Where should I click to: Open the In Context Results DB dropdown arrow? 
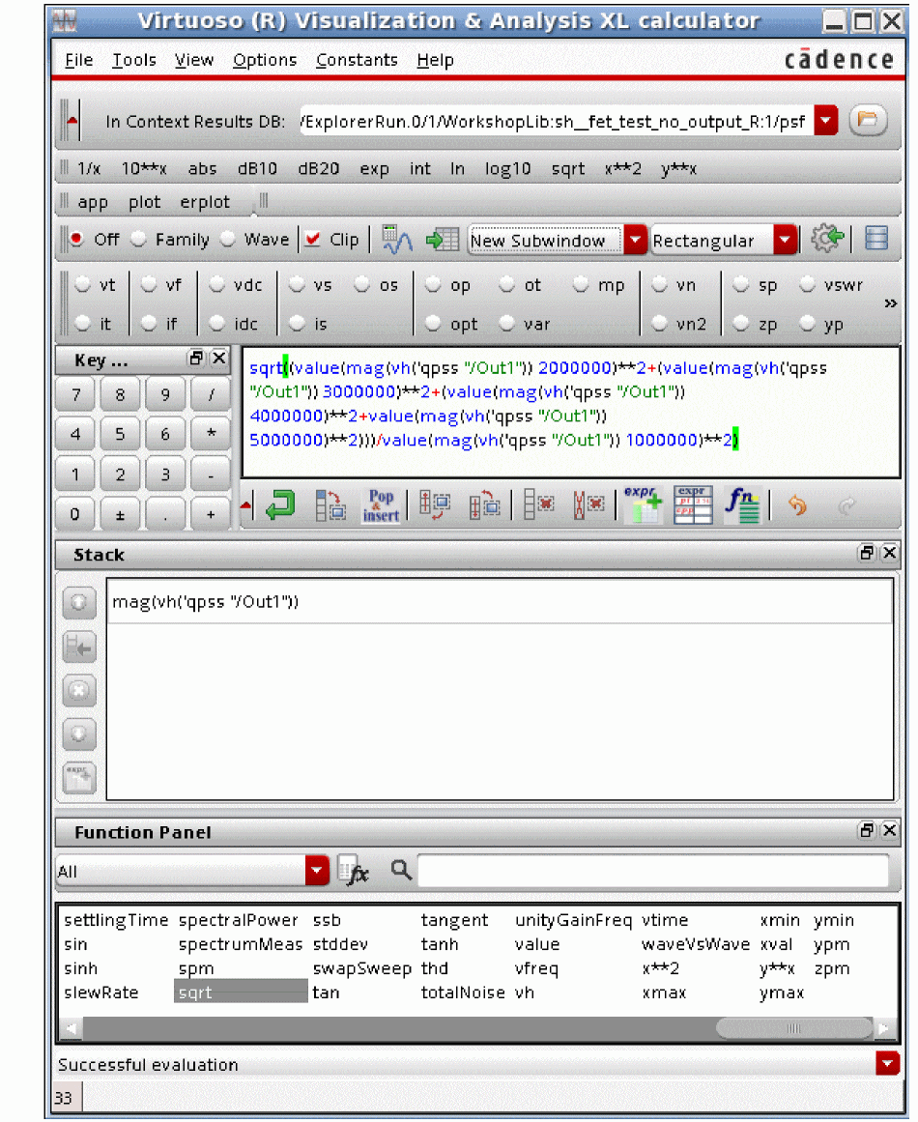pos(825,121)
